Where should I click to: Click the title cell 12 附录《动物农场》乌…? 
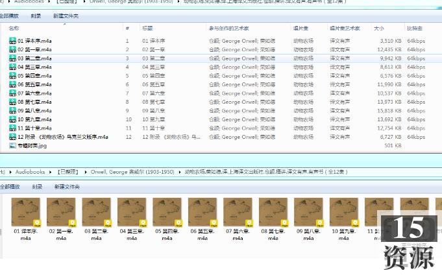click(171, 137)
